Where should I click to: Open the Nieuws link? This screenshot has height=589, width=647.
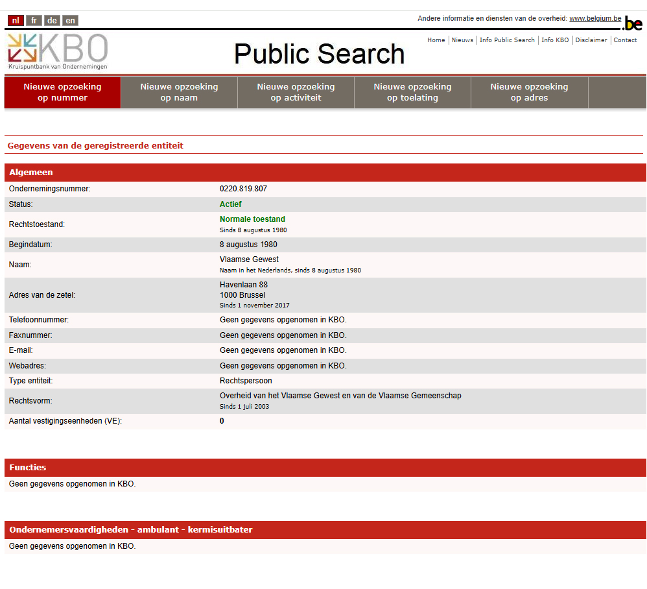(x=462, y=40)
